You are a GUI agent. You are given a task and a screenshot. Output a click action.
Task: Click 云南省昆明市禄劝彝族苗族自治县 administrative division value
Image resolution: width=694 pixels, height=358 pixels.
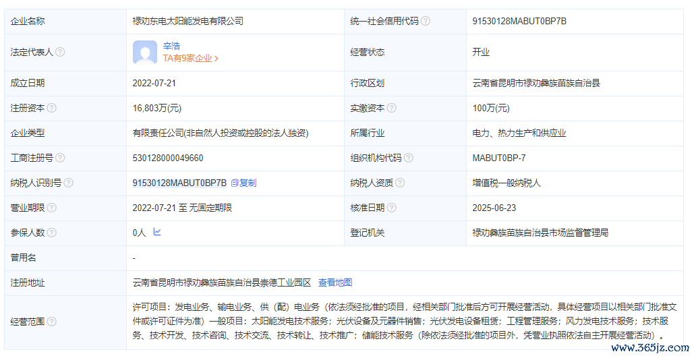536,83
